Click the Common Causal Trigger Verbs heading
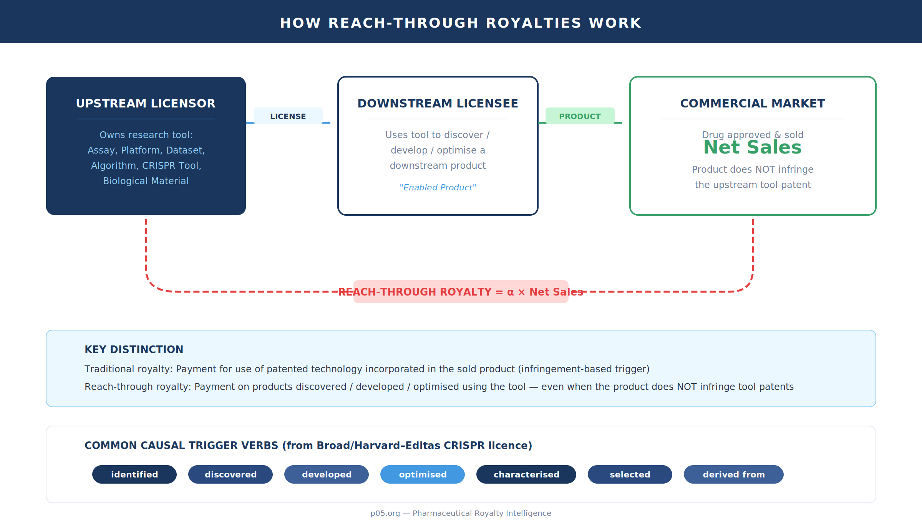The image size is (922, 522). click(308, 445)
